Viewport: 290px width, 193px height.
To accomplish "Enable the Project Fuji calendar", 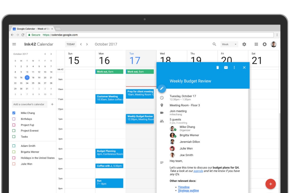I will click(14, 125).
